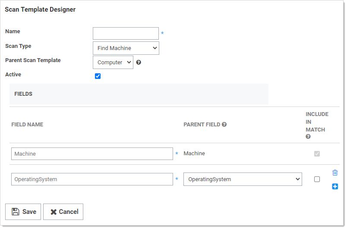Enable Include in Match for OperatingSystem
Viewport: 347px width, 229px height.
[317, 179]
